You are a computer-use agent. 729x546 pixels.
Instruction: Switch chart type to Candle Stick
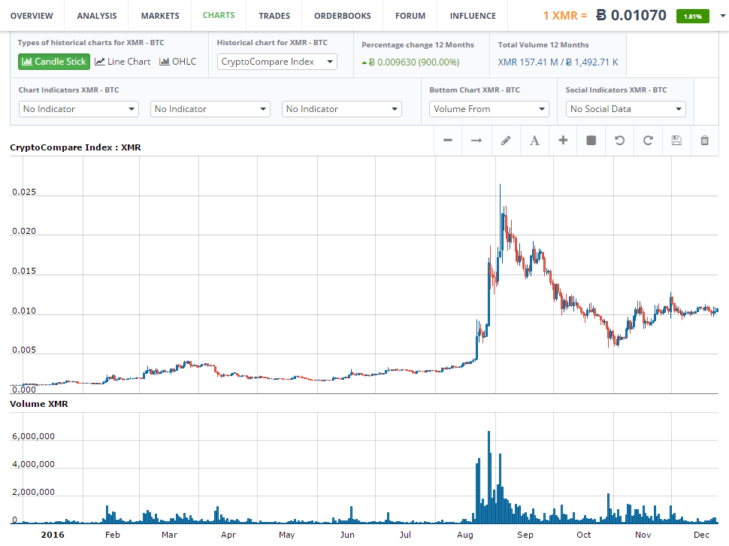(x=54, y=62)
